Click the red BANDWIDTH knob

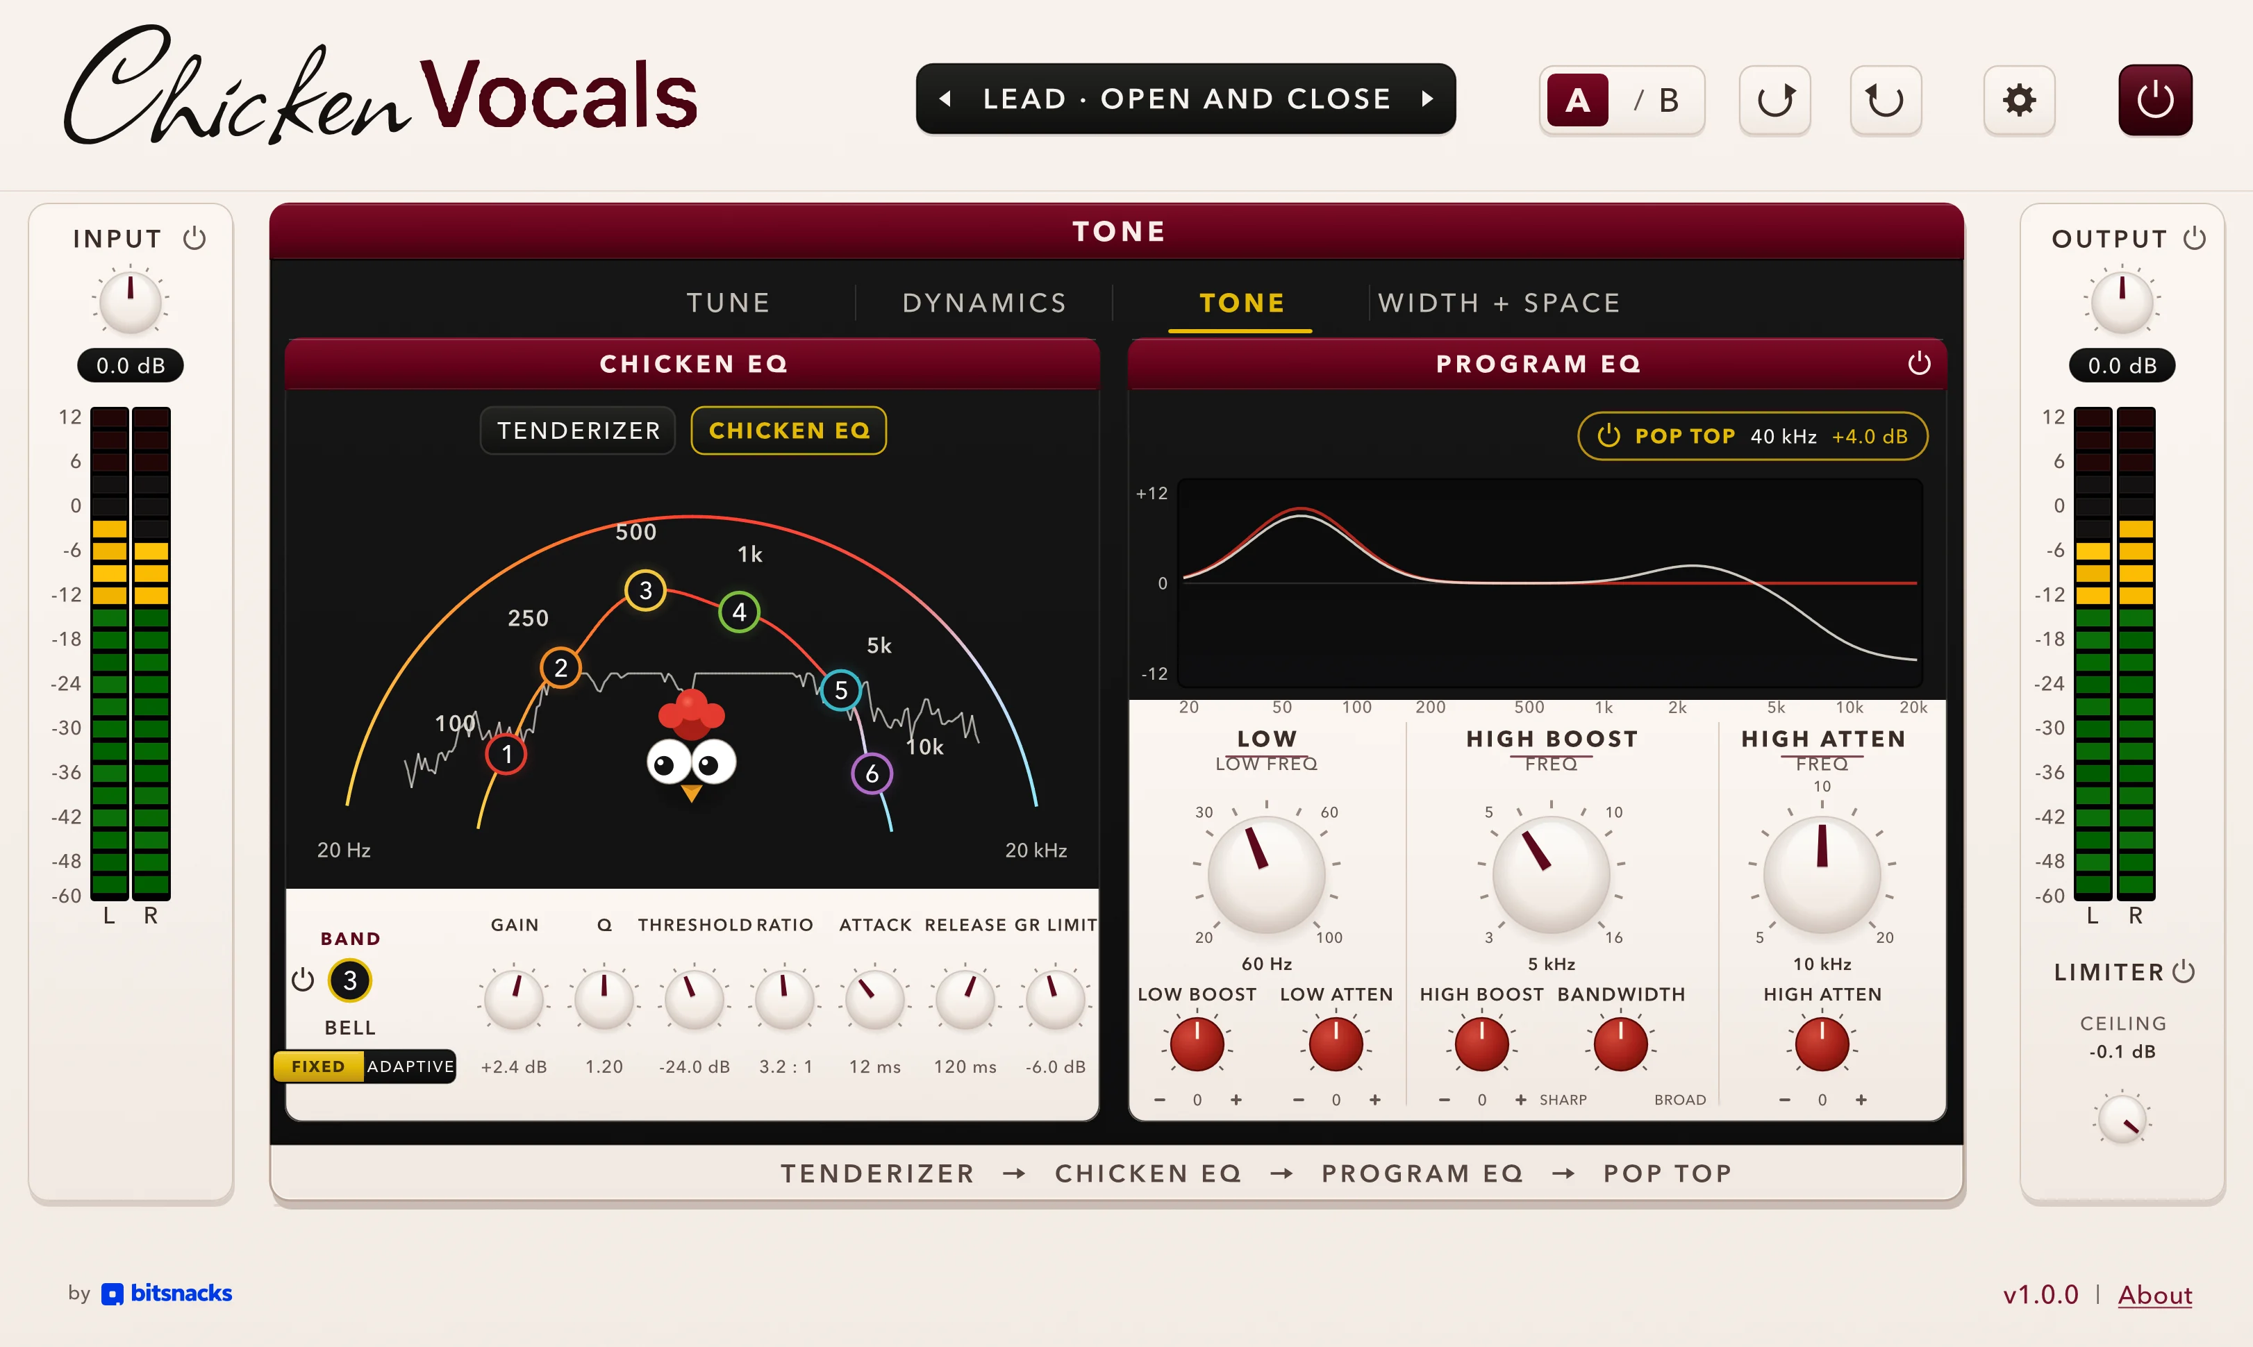(x=1620, y=1044)
